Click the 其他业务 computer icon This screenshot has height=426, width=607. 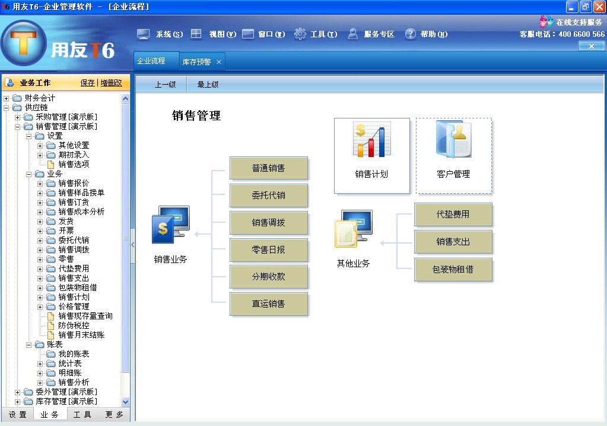click(x=354, y=229)
